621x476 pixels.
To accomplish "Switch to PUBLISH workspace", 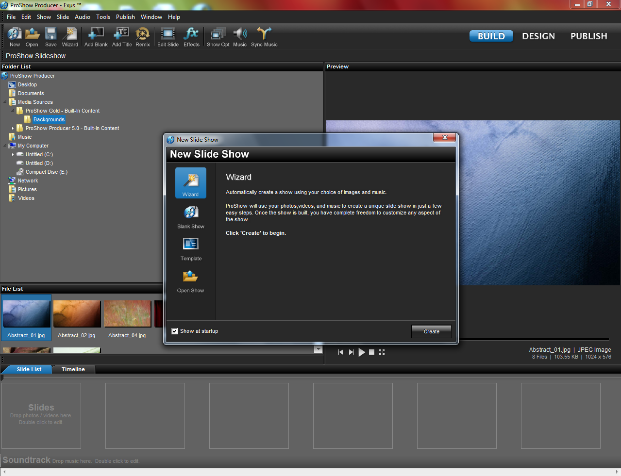I will pos(589,36).
